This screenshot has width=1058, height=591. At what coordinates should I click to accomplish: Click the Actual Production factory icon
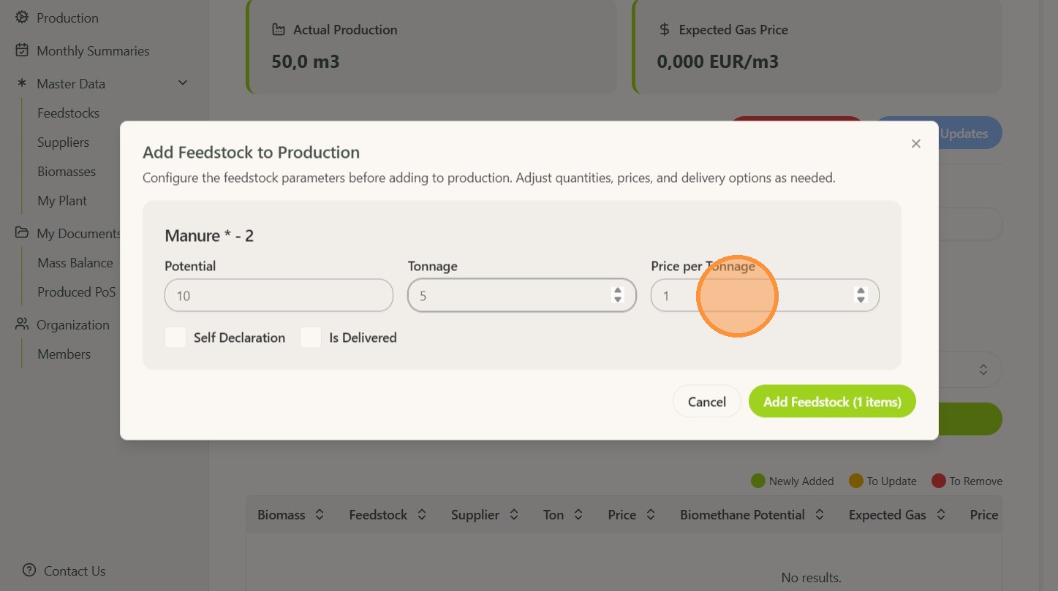[x=279, y=30]
